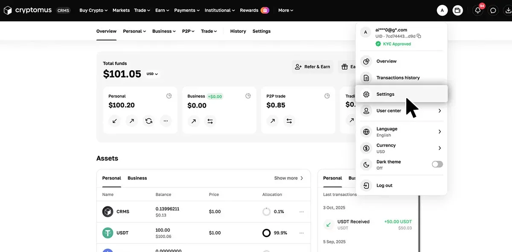Open the wallet icon in the top bar
This screenshot has height=252, width=512.
coord(457,10)
